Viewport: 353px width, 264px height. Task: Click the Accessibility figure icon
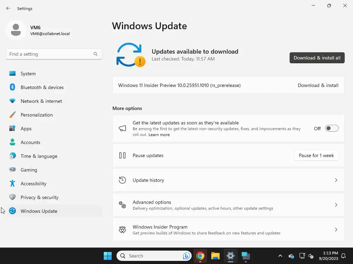tap(12, 184)
